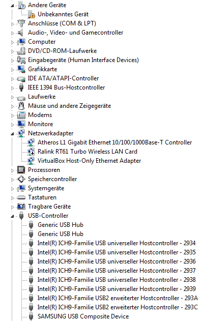
Task: Click the Ralink RT61 disabled adapter icon
Action: point(31,152)
